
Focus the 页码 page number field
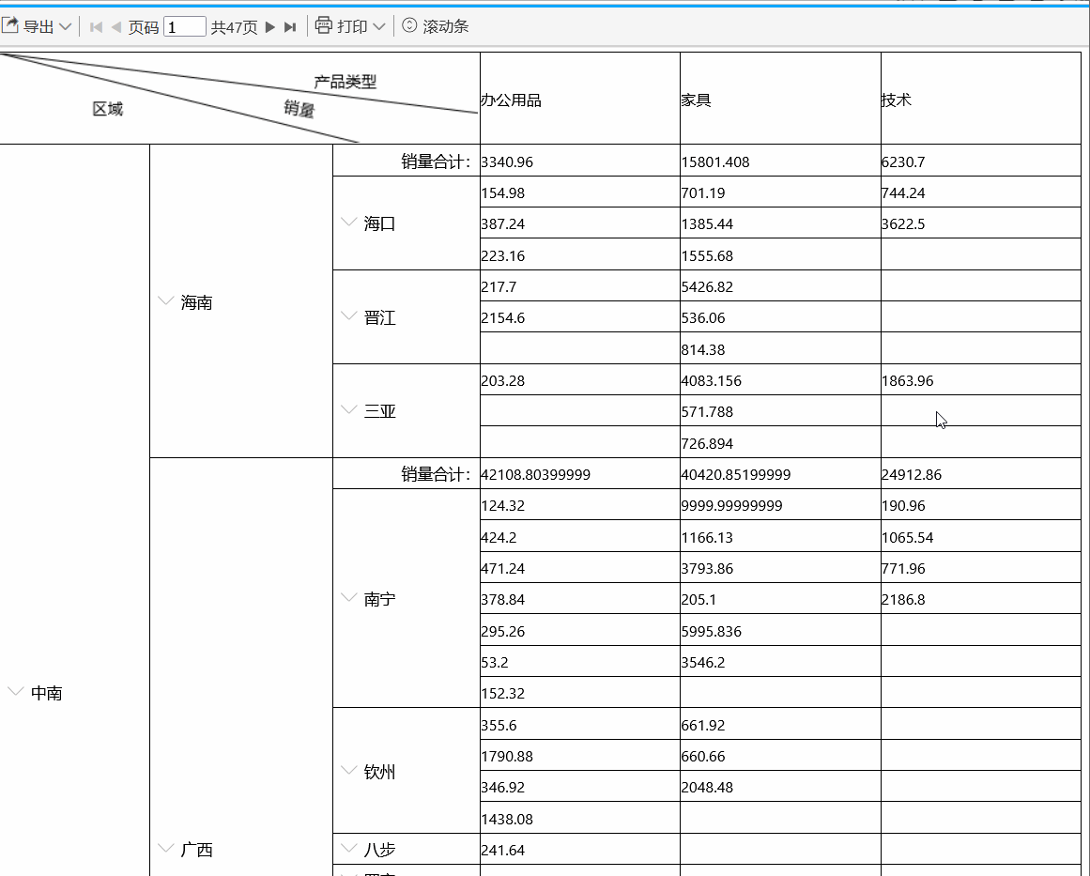[x=184, y=26]
